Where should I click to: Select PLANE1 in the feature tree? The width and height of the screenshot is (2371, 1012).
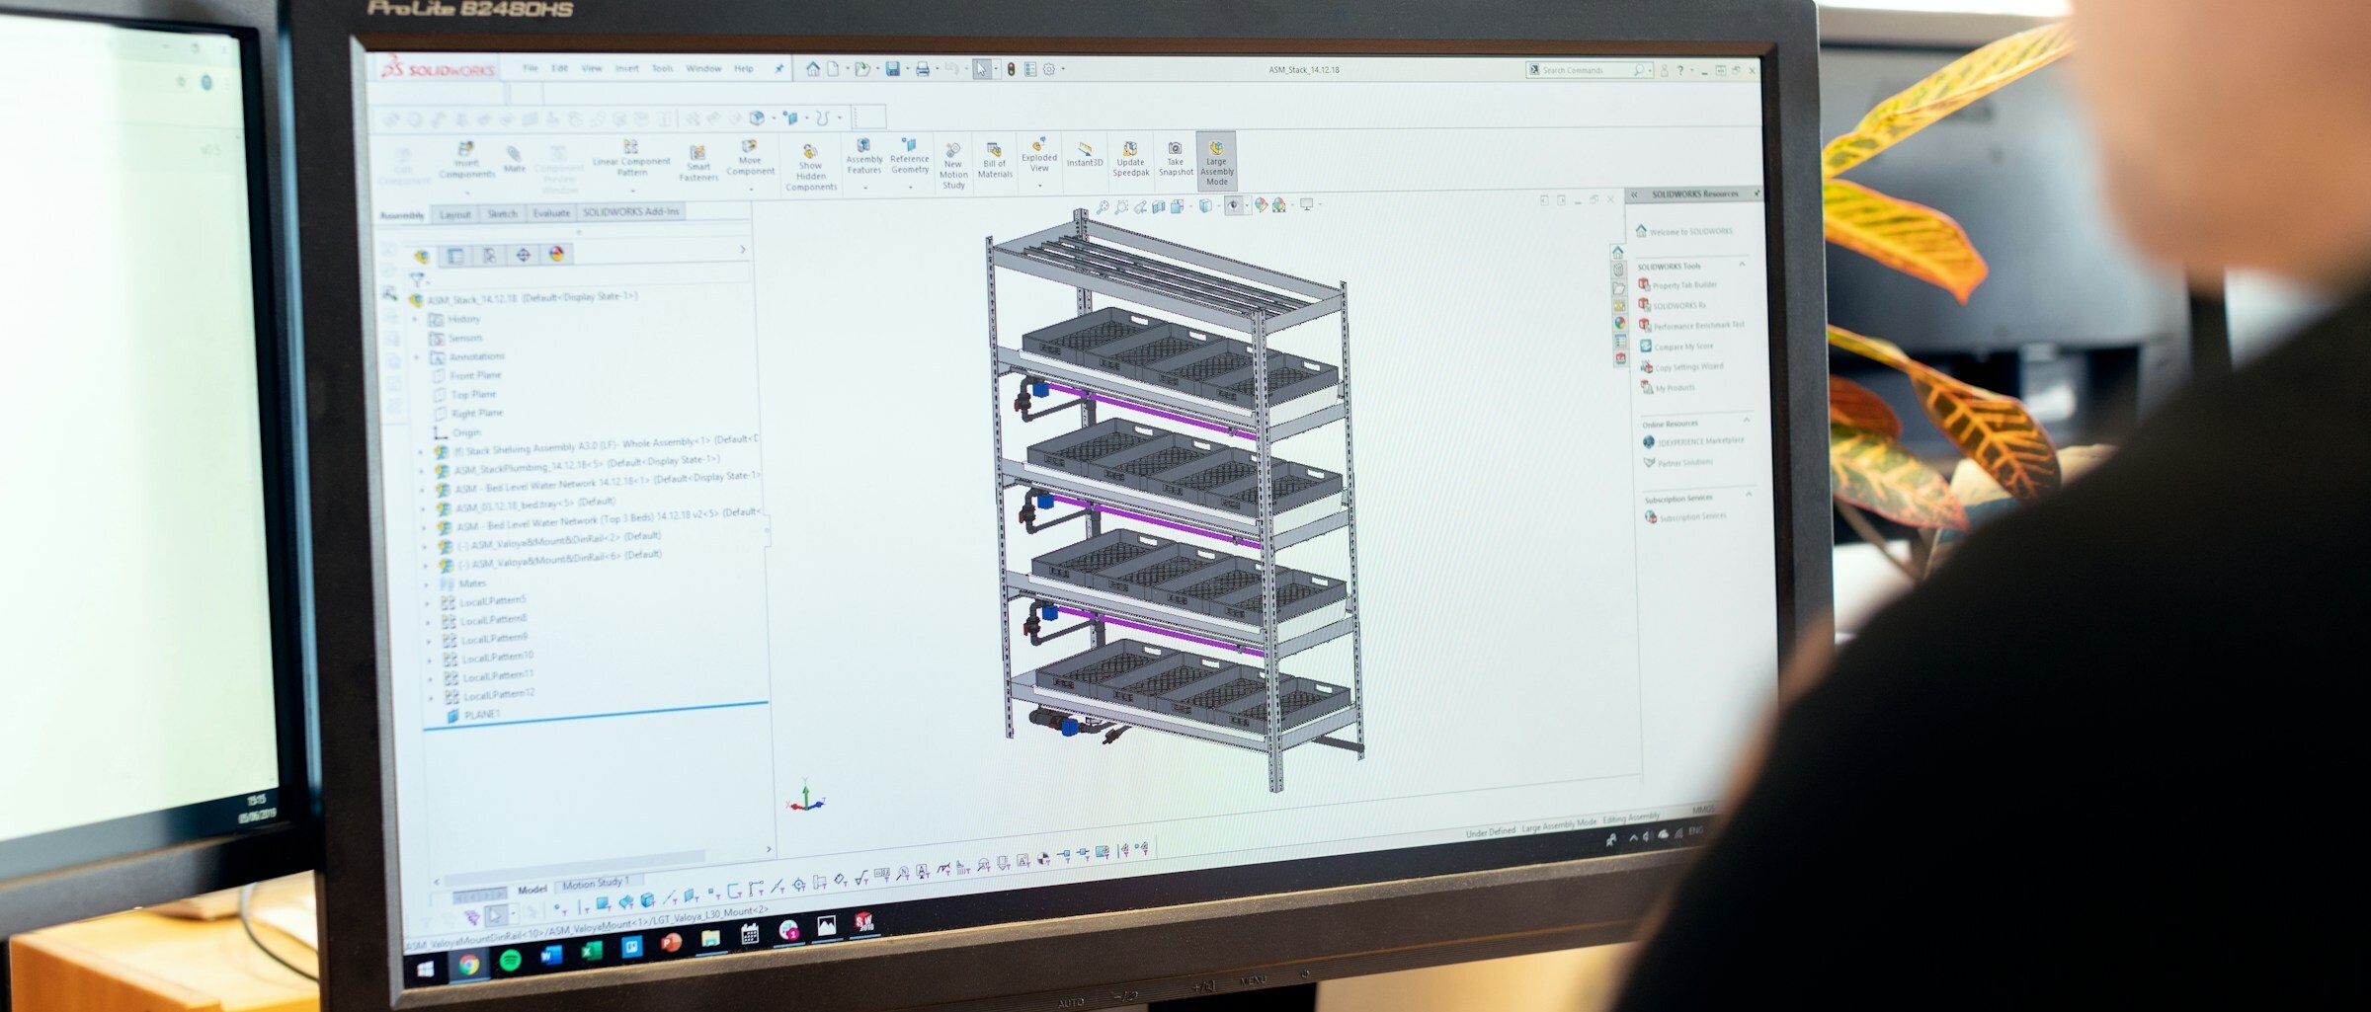coord(473,714)
